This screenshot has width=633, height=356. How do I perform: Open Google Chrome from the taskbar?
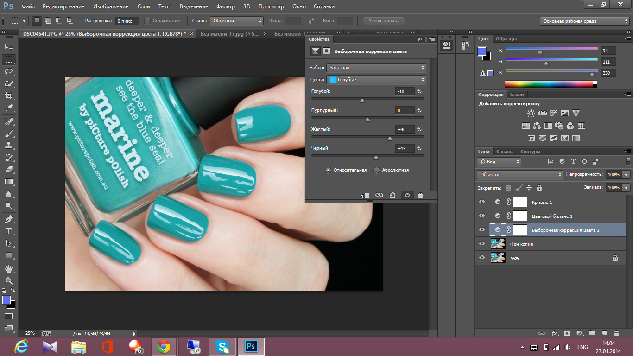[x=163, y=346]
